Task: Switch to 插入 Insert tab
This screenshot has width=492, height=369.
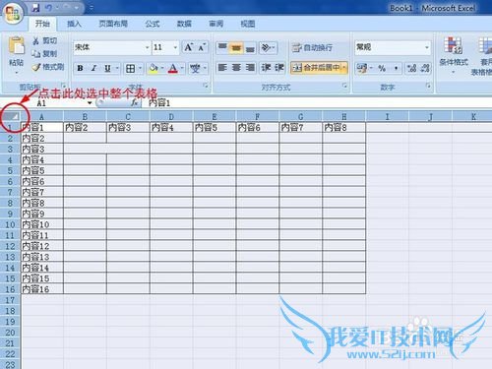Action: click(74, 24)
